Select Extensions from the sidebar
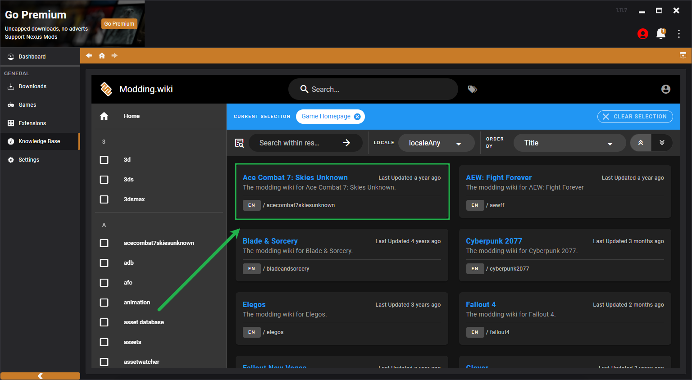Viewport: 692px width, 380px height. (x=32, y=123)
